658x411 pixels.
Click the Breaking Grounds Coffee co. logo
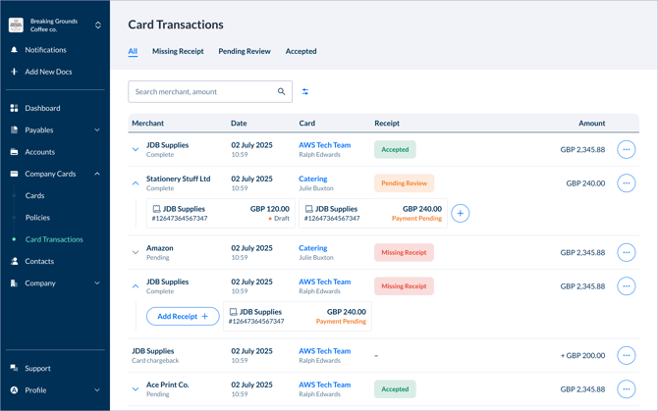[16, 26]
